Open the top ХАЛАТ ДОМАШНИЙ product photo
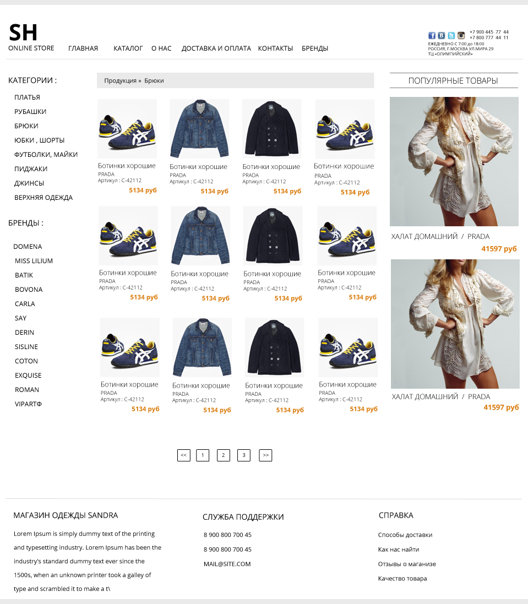 [x=454, y=161]
